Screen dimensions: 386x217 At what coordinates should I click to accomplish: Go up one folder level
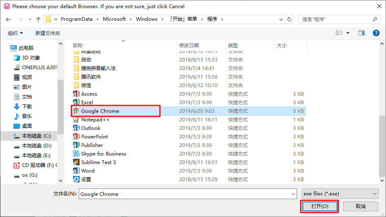point(38,20)
